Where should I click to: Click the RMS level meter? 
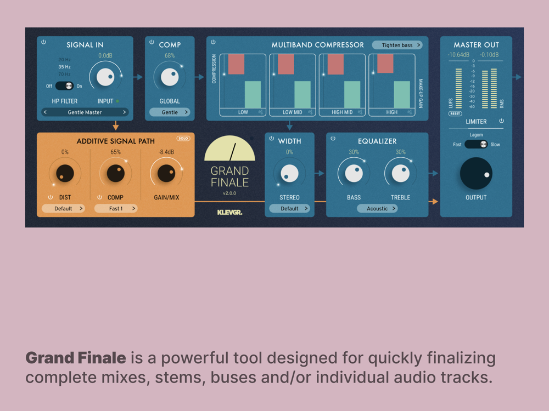coord(489,88)
